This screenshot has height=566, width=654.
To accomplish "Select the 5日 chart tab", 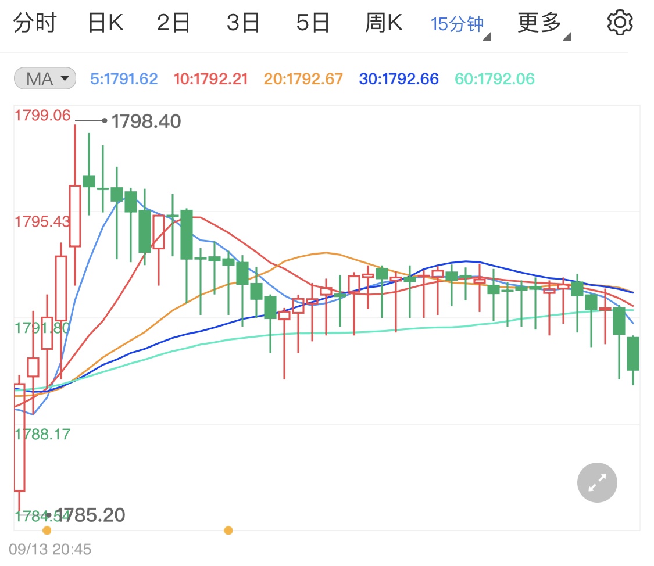I will click(313, 23).
